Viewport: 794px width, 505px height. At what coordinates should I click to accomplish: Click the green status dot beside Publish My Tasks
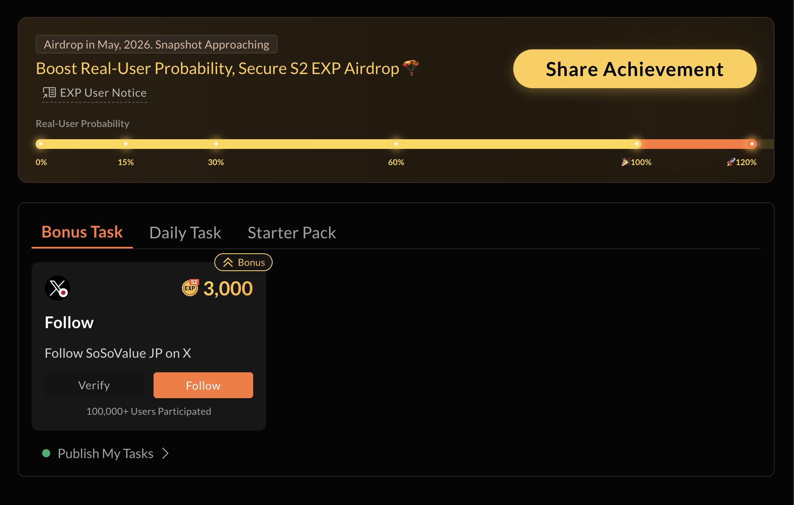(47, 454)
